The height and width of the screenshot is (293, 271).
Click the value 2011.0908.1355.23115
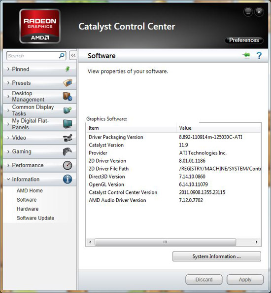click(202, 192)
